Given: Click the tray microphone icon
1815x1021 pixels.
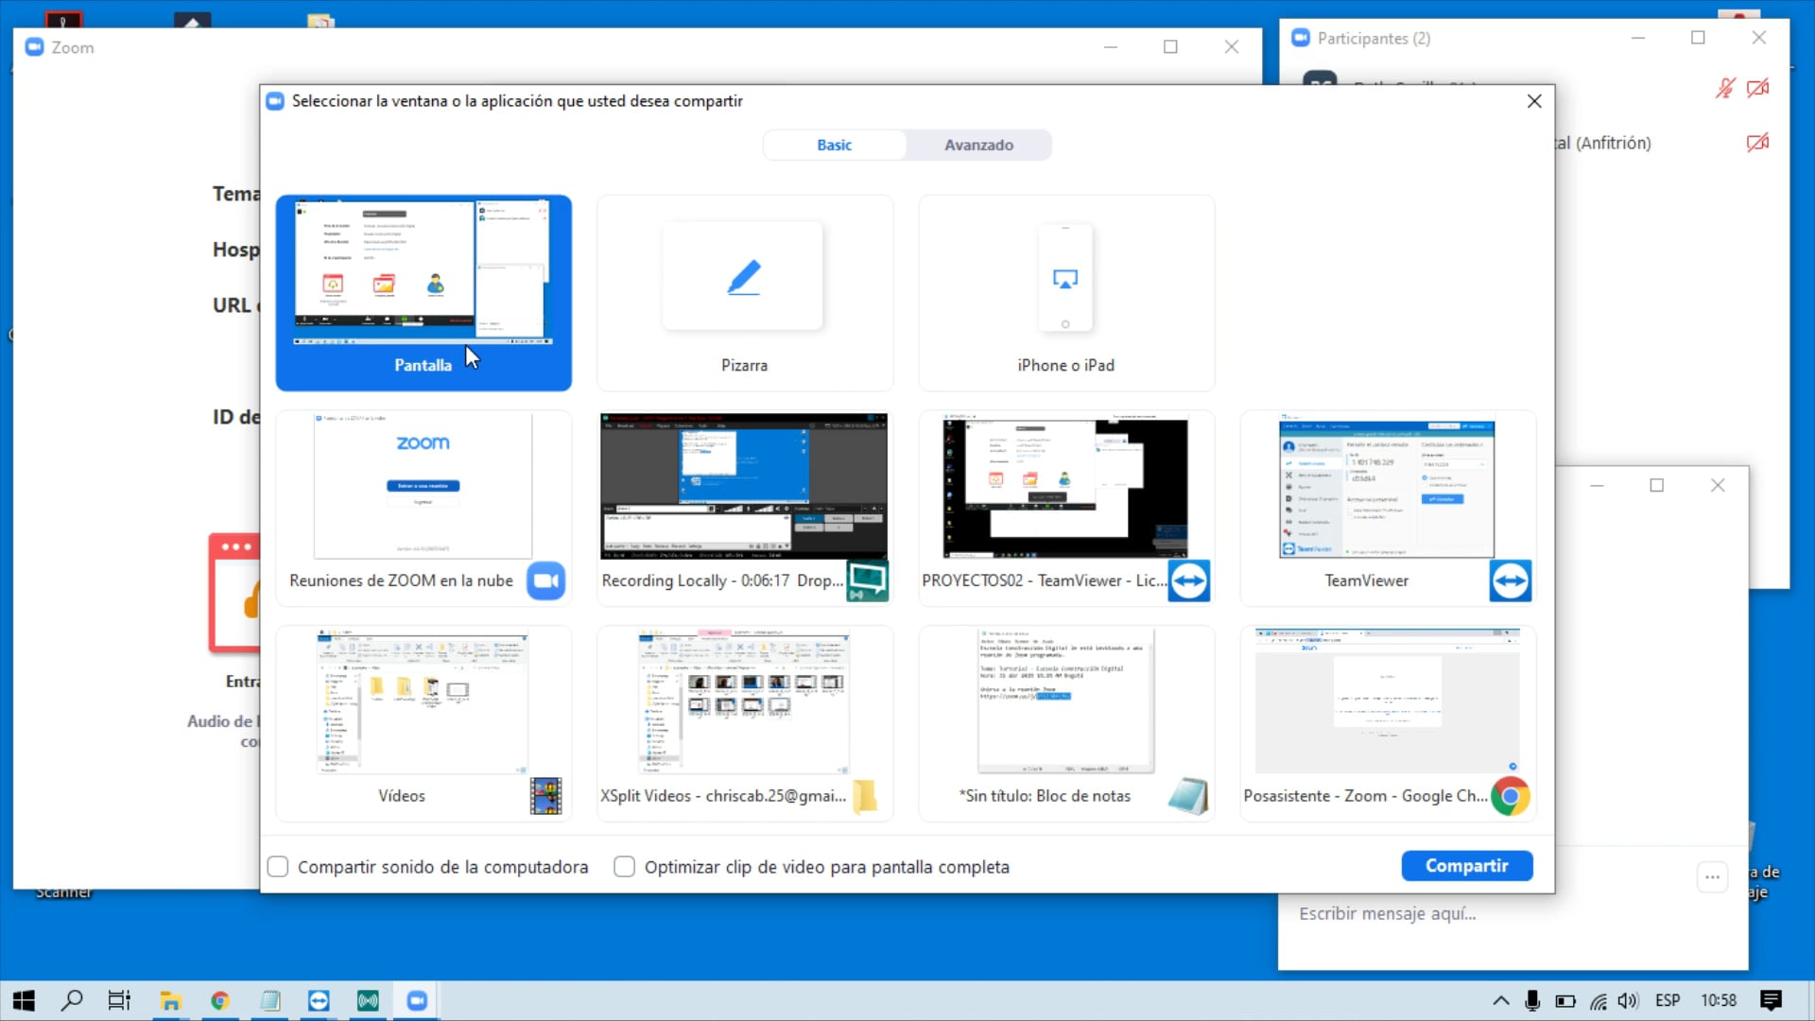Looking at the screenshot, I should click(1532, 1000).
